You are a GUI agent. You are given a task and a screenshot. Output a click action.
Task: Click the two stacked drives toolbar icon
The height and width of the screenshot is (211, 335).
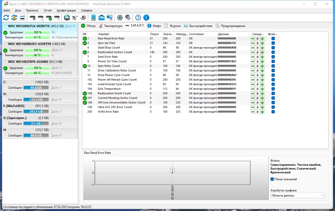75,18
